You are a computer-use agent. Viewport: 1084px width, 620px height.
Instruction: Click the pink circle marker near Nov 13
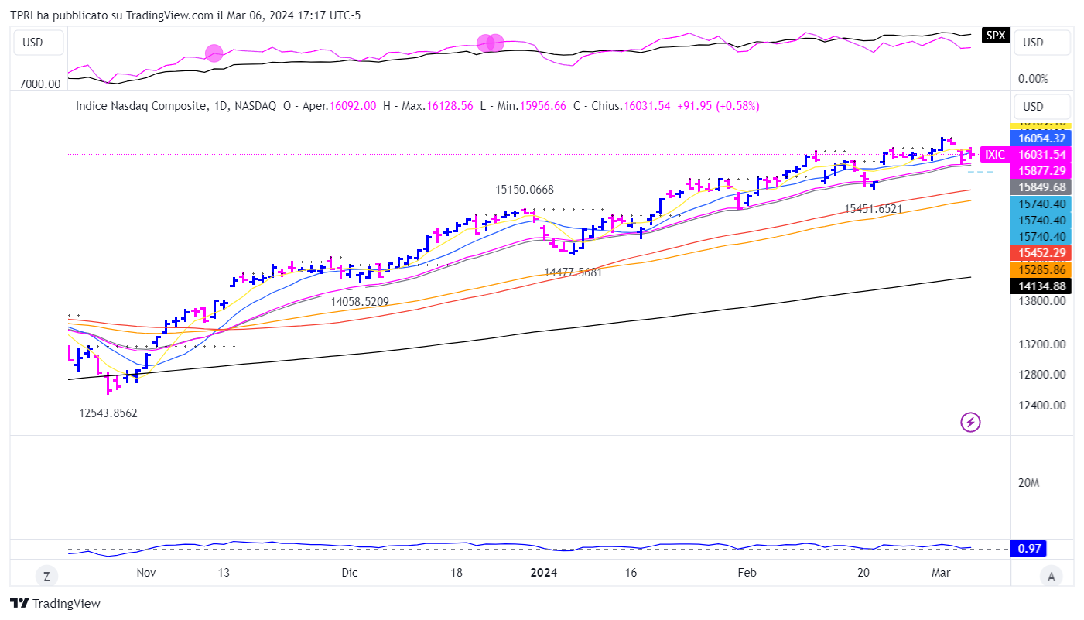214,53
